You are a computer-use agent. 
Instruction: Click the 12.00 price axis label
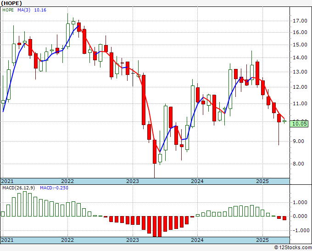pyautogui.click(x=300, y=87)
